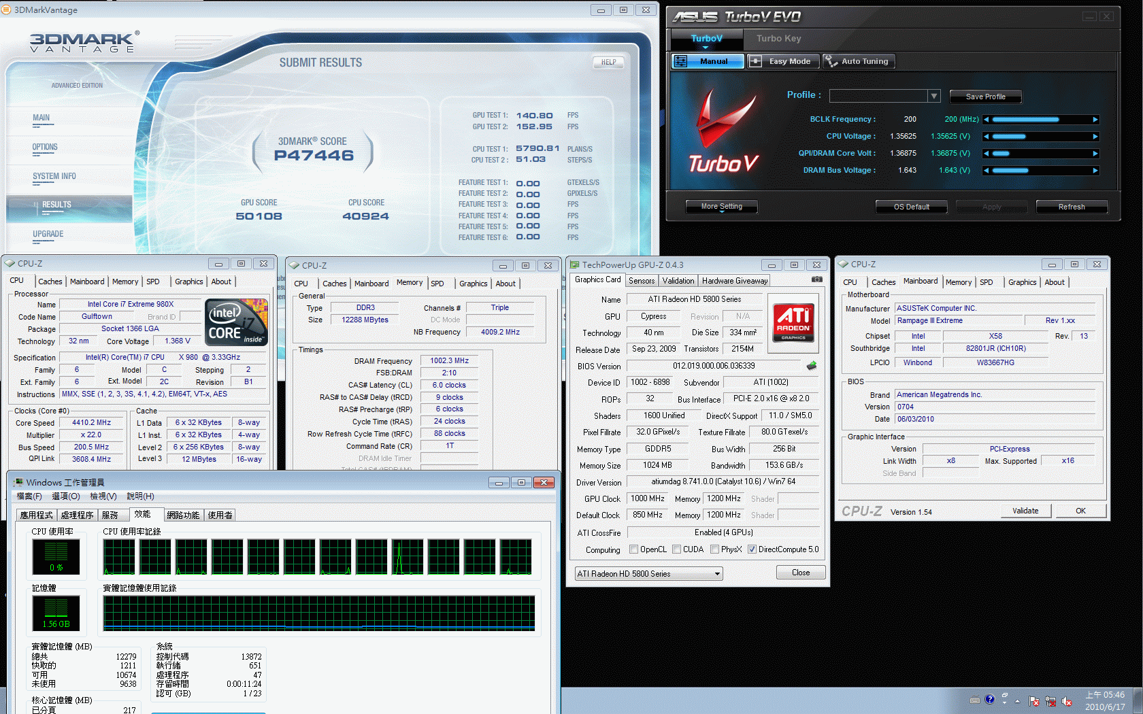Image resolution: width=1143 pixels, height=714 pixels.
Task: Switch to the Turbo Key tab
Action: point(778,39)
